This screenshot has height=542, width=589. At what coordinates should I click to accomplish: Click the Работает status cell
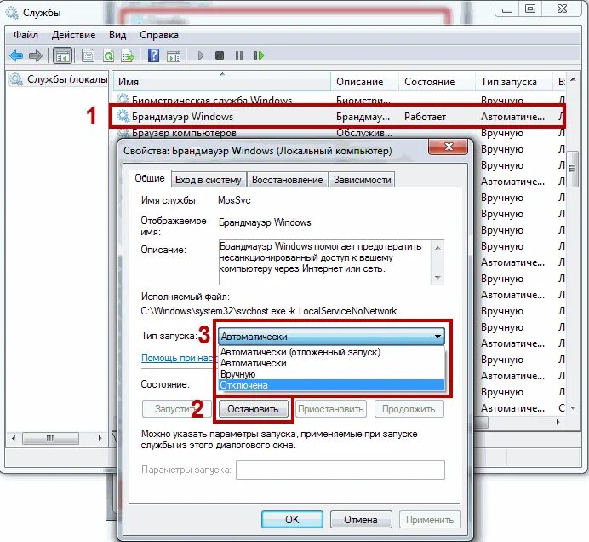tap(425, 117)
